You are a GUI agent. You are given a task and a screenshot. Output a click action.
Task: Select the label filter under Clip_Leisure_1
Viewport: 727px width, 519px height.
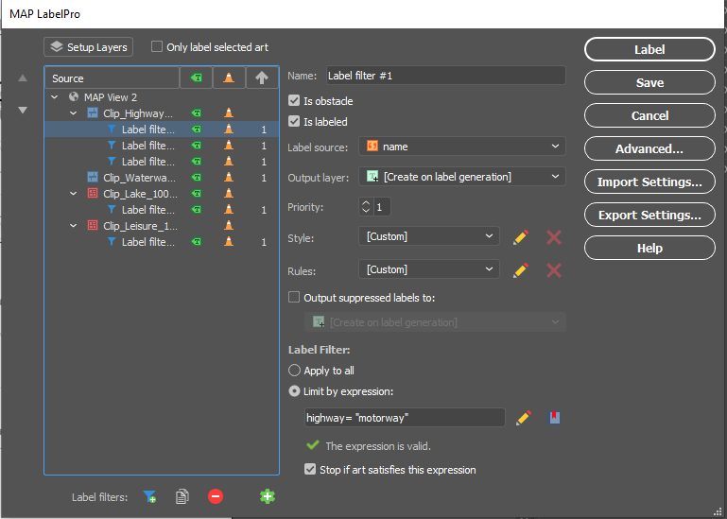click(162, 242)
